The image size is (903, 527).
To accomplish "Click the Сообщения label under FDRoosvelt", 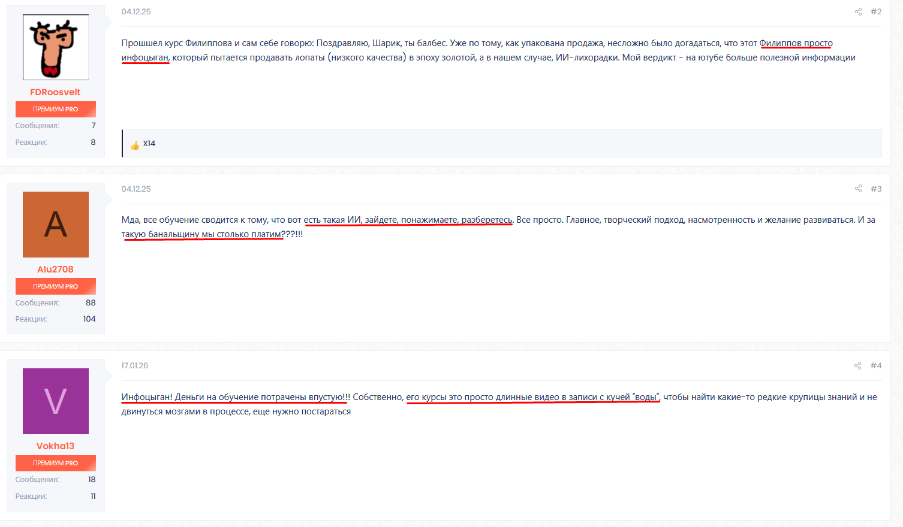I will pos(37,126).
